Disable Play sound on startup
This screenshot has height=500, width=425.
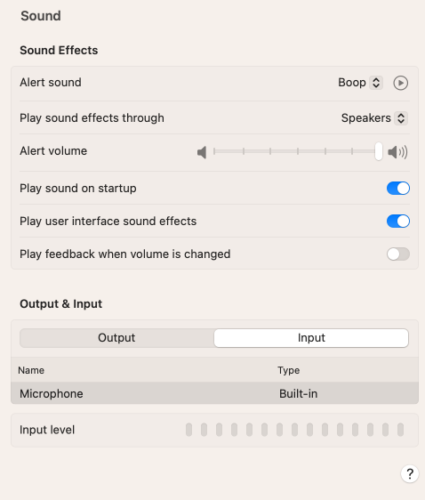tap(398, 188)
